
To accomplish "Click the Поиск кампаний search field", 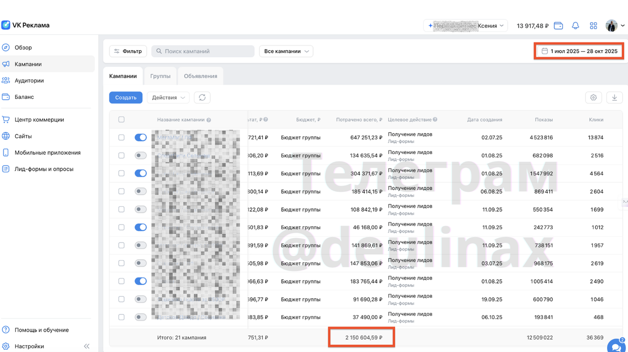I will [x=203, y=51].
